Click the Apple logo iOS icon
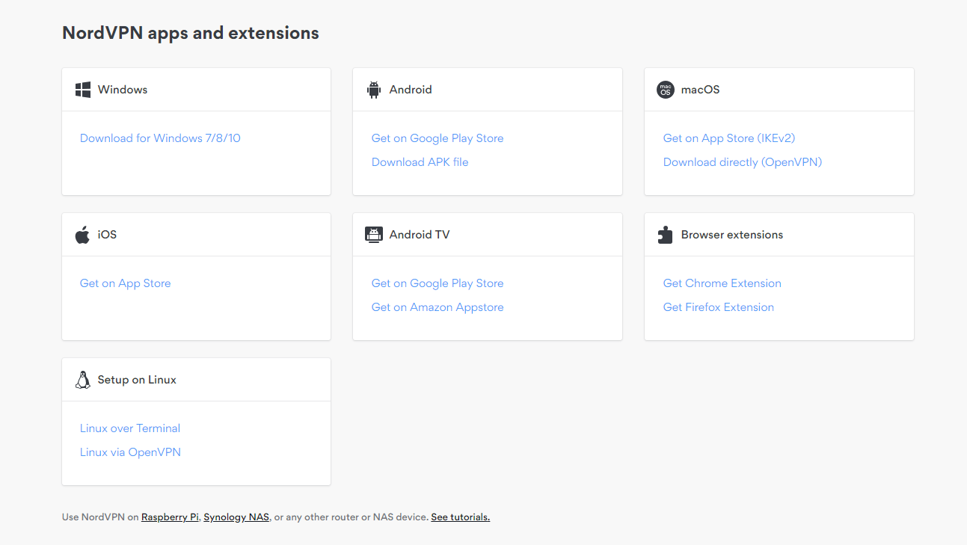Screen dimensions: 967x545 point(82,235)
